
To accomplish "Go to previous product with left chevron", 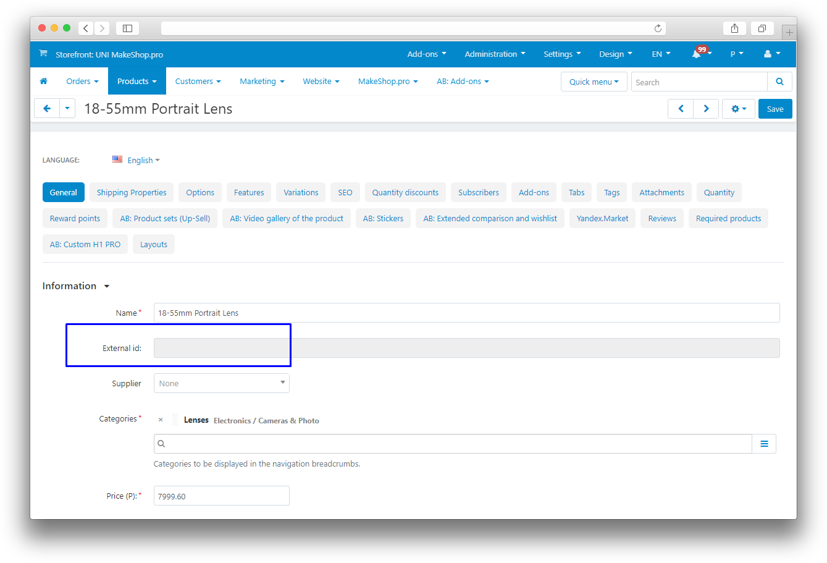I will coord(681,109).
